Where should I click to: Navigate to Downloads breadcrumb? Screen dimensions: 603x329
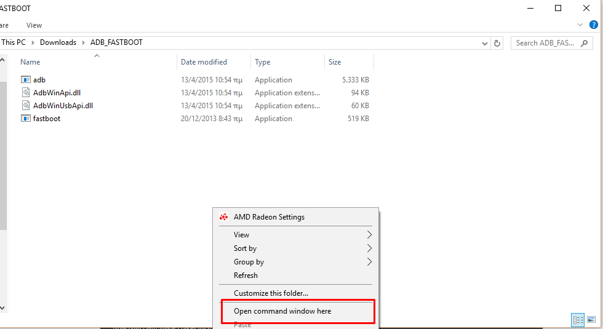[x=58, y=42]
